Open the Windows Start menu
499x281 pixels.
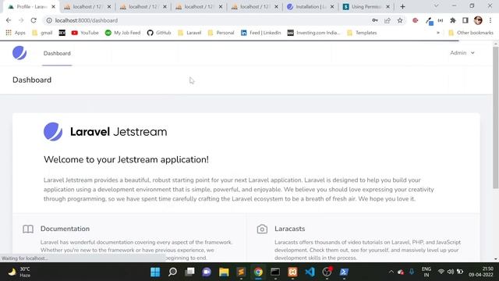tap(155, 272)
